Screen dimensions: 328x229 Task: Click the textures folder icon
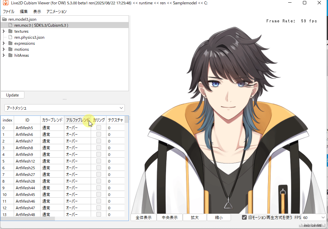[10, 31]
